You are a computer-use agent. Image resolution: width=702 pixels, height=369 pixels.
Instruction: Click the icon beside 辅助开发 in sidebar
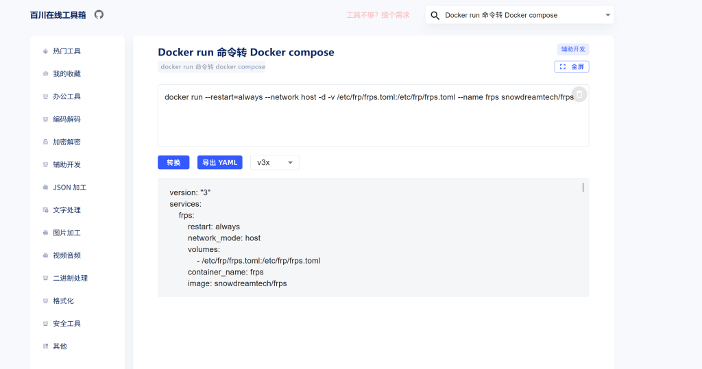click(45, 164)
